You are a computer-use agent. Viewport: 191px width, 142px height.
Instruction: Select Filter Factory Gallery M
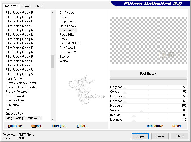20,39
